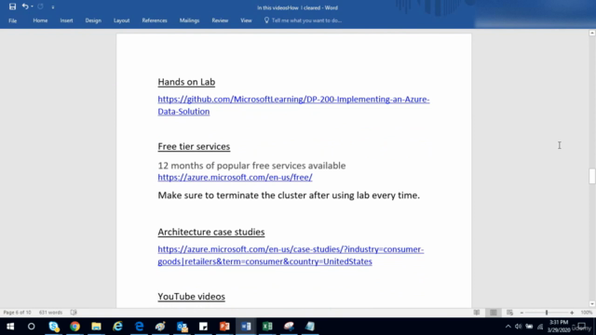Click the network signal icon in tray
Image resolution: width=596 pixels, height=335 pixels.
[x=540, y=327]
